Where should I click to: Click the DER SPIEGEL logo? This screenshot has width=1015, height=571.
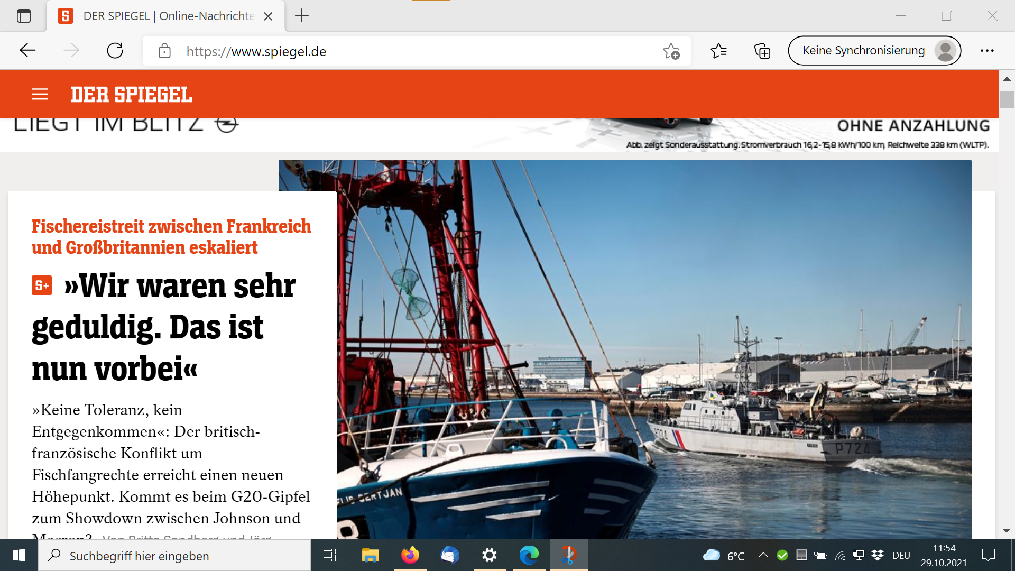coord(132,95)
